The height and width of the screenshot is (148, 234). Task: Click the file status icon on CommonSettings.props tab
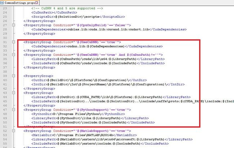point(2,3)
